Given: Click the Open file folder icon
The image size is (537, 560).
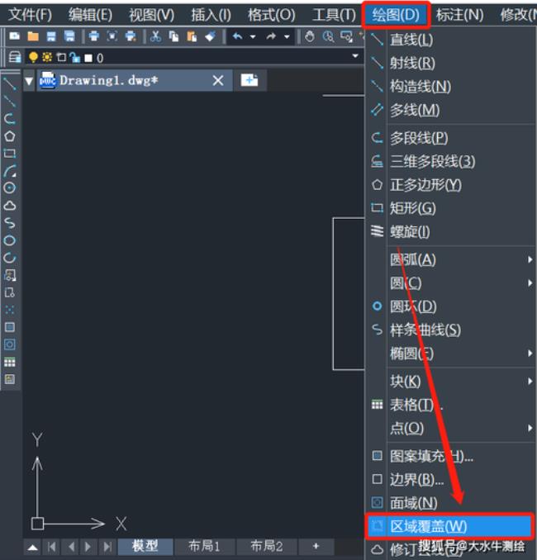Looking at the screenshot, I should coord(33,36).
